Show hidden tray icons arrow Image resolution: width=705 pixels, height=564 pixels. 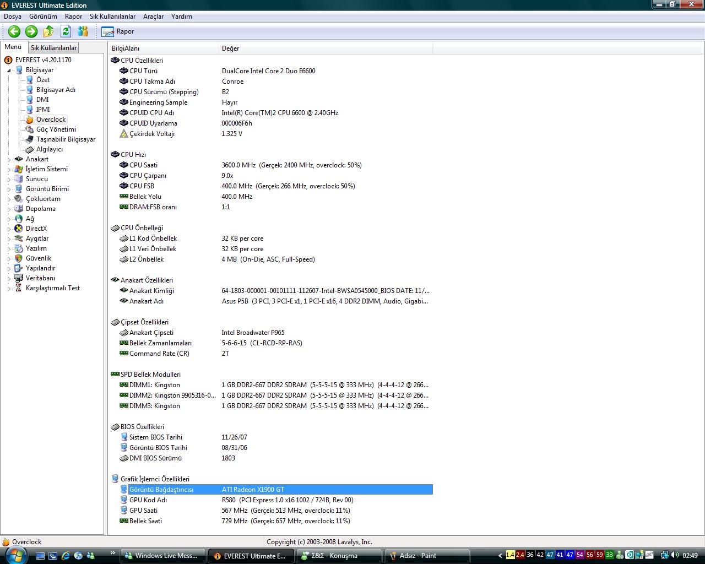coord(501,556)
